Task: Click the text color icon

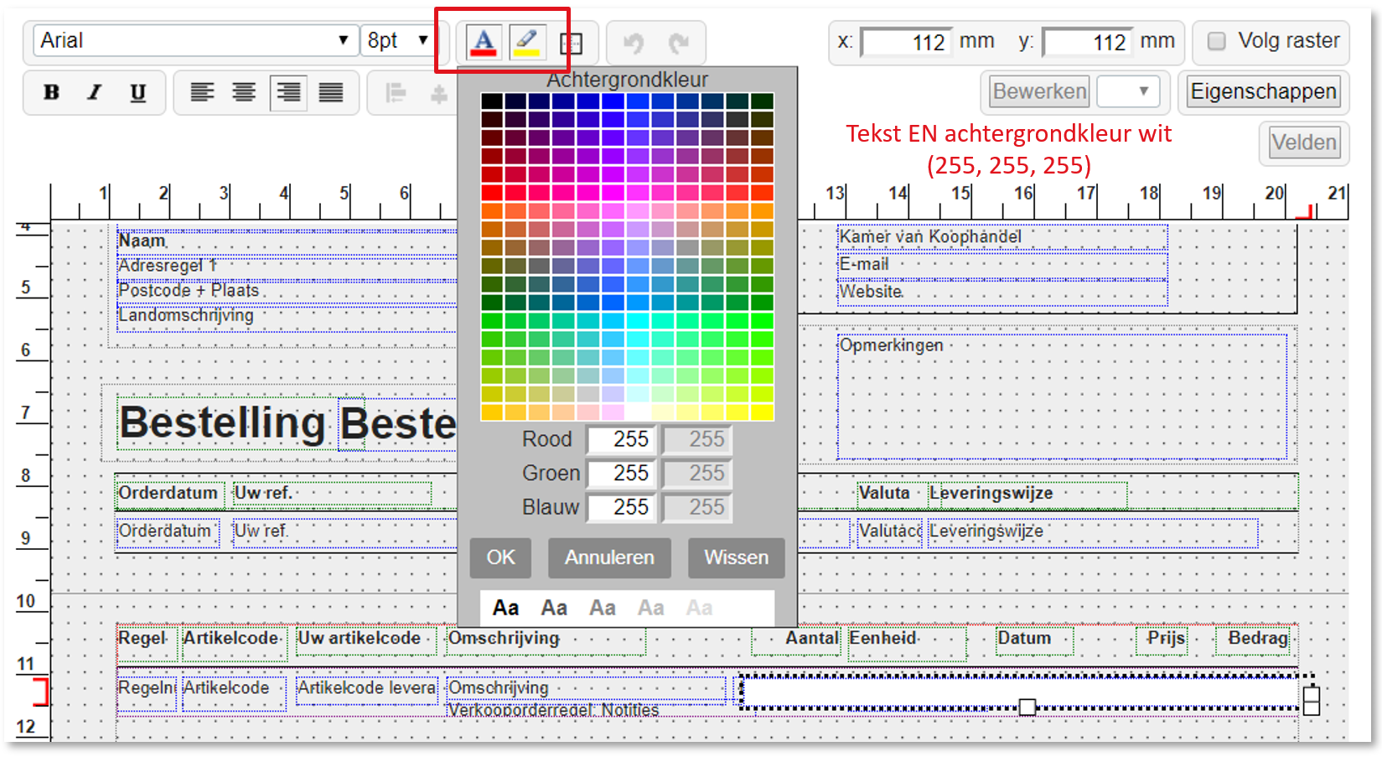Action: [x=484, y=41]
